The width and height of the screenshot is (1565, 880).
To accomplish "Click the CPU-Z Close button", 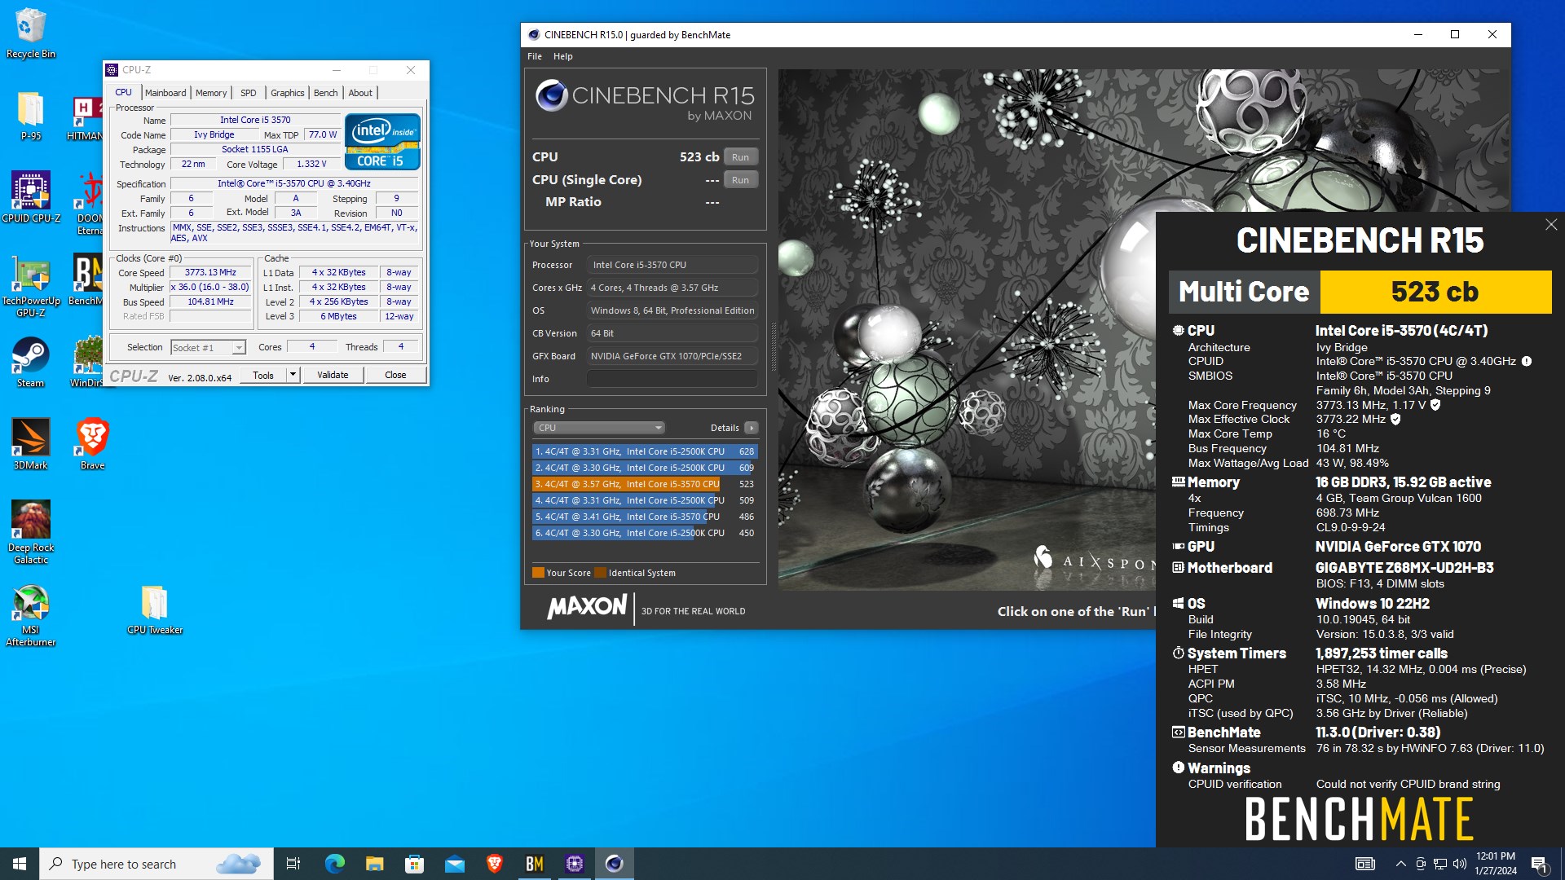I will (395, 375).
